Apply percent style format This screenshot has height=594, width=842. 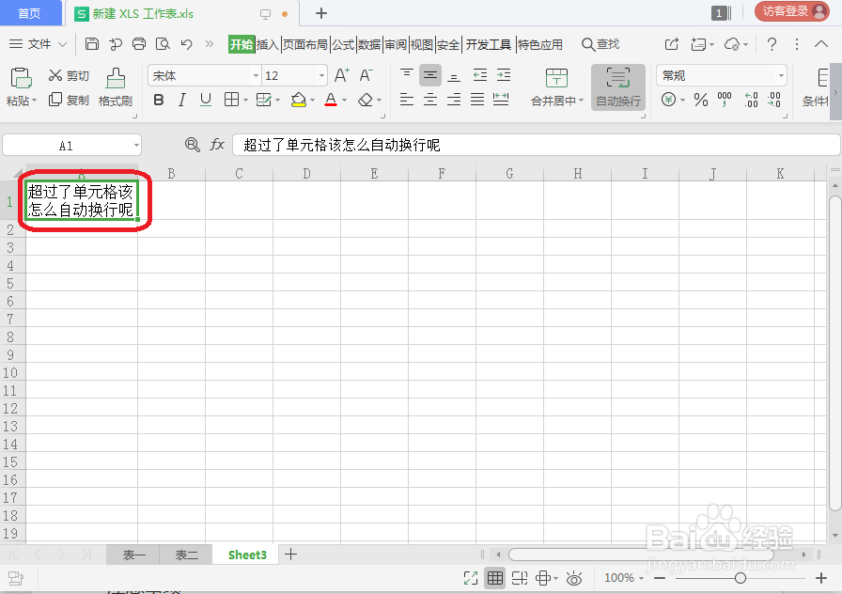pyautogui.click(x=701, y=100)
